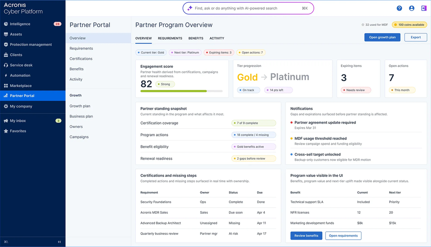
Task: Click the Intelligence sidebar icon
Action: [x=6, y=24]
